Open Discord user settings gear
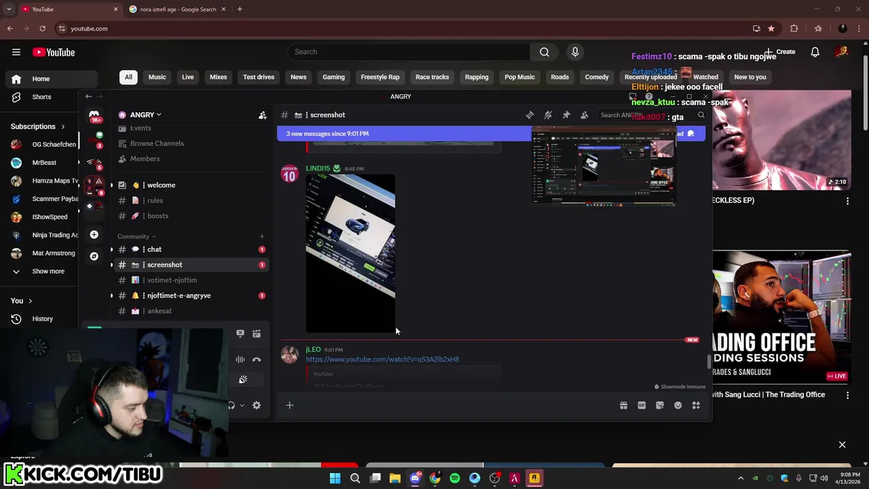This screenshot has height=489, width=869. [257, 405]
